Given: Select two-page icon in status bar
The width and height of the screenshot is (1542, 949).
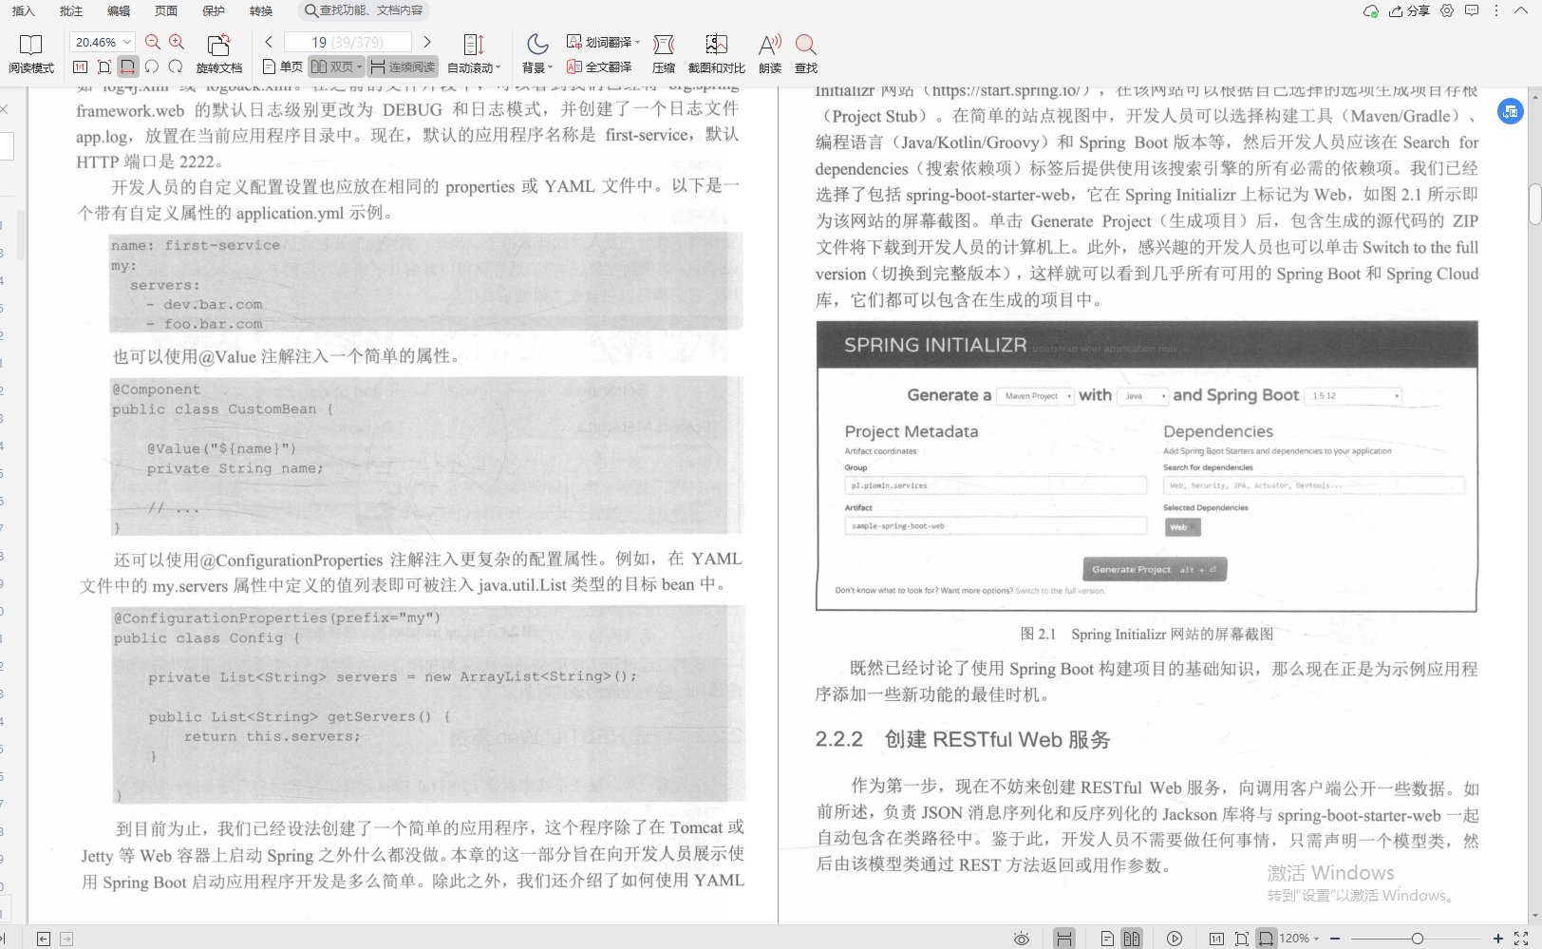Looking at the screenshot, I should pyautogui.click(x=1131, y=939).
